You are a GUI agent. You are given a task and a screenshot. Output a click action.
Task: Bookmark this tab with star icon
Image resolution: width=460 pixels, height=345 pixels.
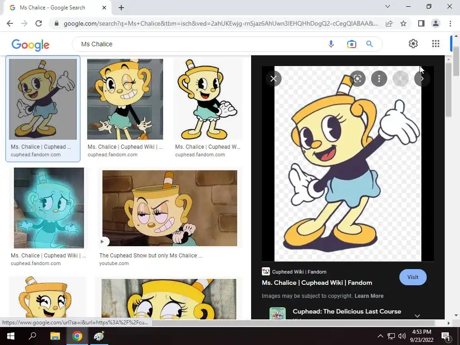pyautogui.click(x=403, y=23)
